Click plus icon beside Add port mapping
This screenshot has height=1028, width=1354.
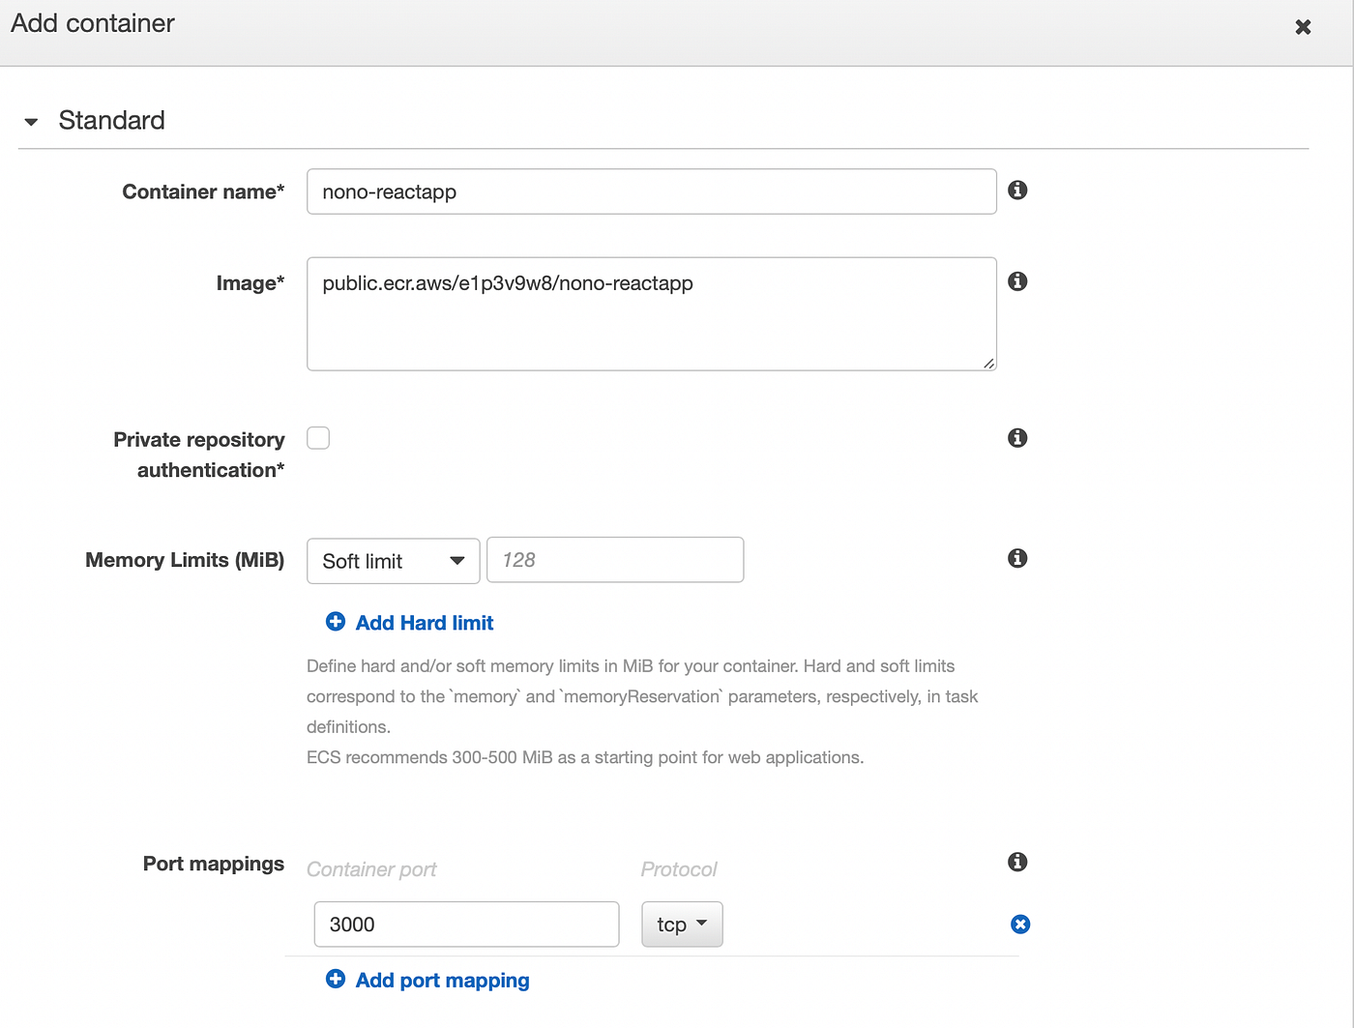click(x=336, y=980)
